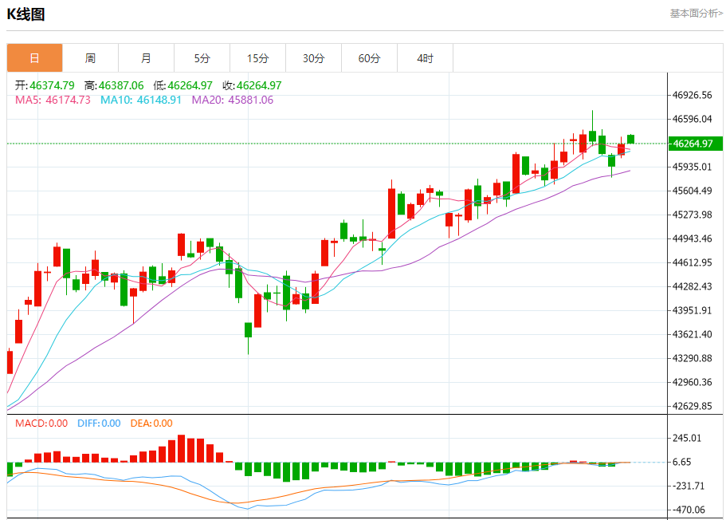Select the 30分 interval tab
The width and height of the screenshot is (726, 520).
coord(313,58)
